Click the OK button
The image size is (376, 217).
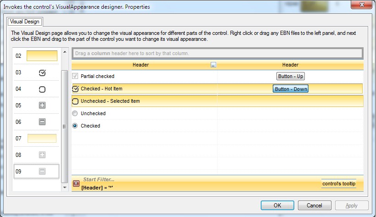click(277, 206)
